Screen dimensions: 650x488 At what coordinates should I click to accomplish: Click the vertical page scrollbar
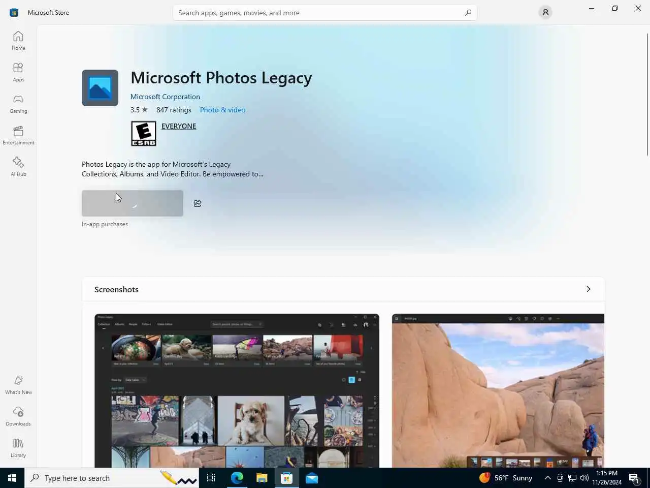[x=647, y=94]
